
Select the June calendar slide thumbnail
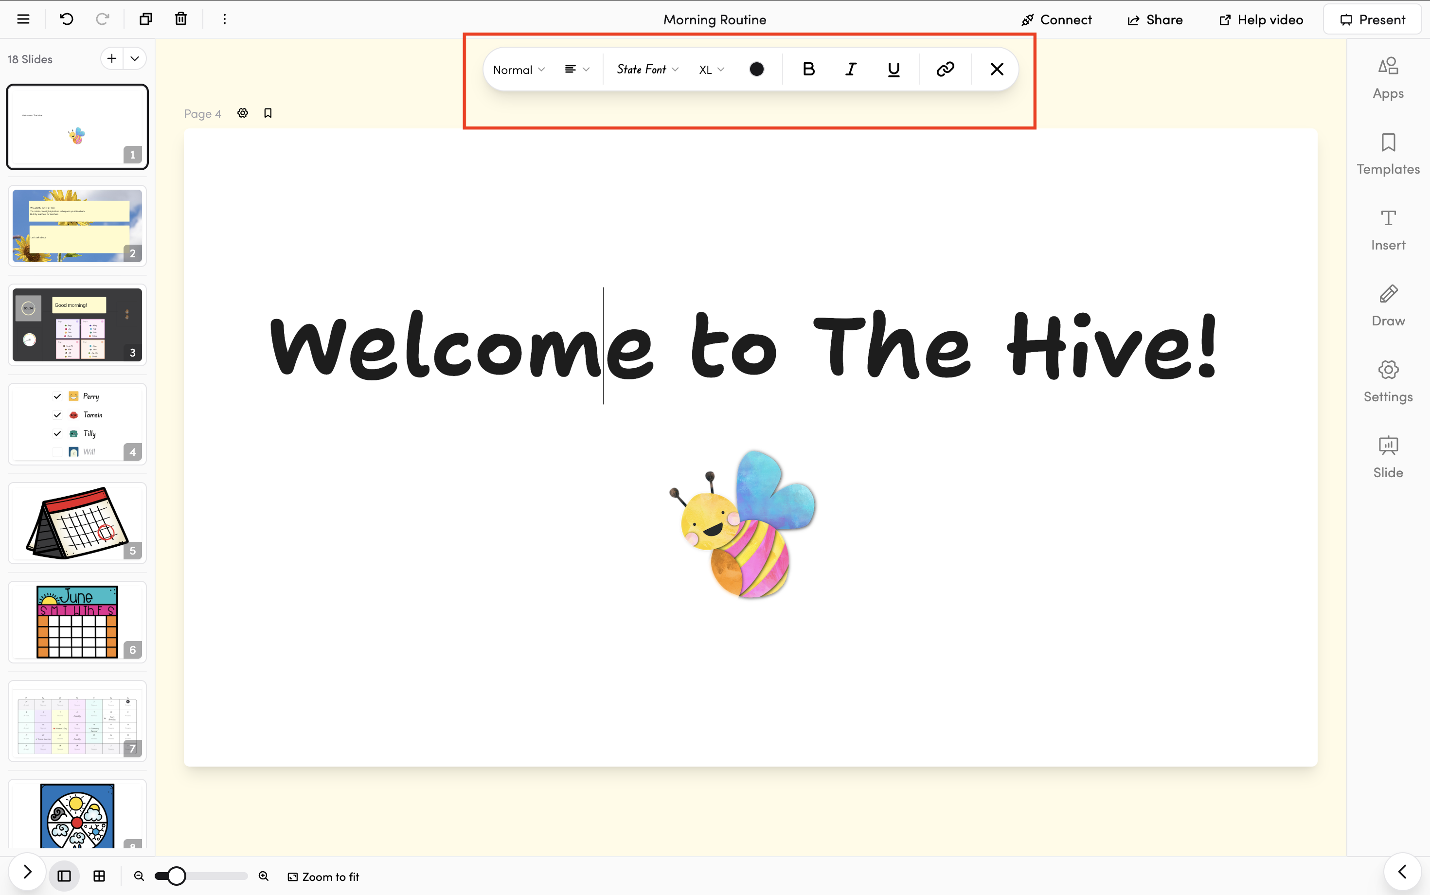pos(77,622)
